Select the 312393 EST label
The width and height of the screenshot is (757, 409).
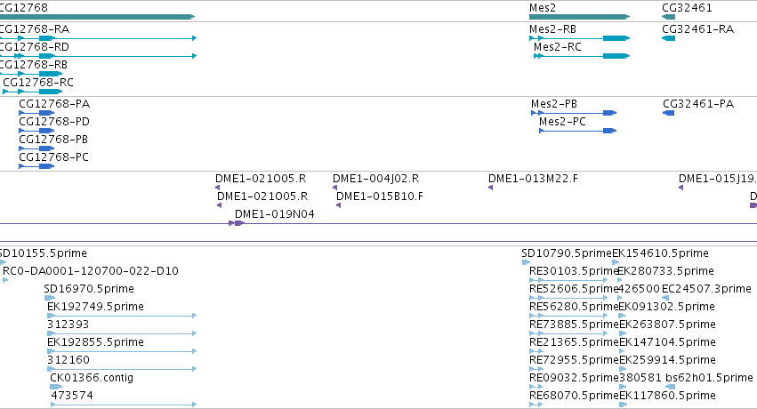(68, 325)
